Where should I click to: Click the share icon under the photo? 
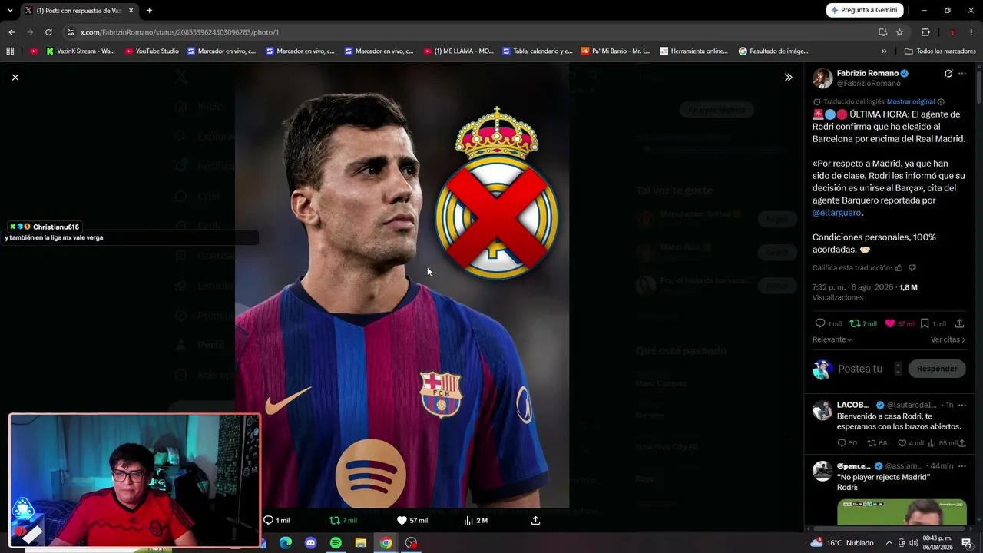[535, 520]
